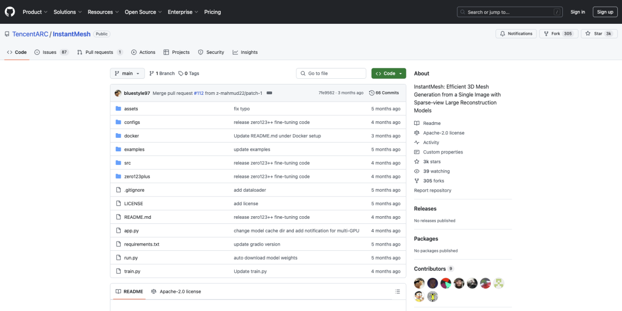Viewport: 622px width, 311px height.
Task: Open the zero123plus folder
Action: click(137, 176)
